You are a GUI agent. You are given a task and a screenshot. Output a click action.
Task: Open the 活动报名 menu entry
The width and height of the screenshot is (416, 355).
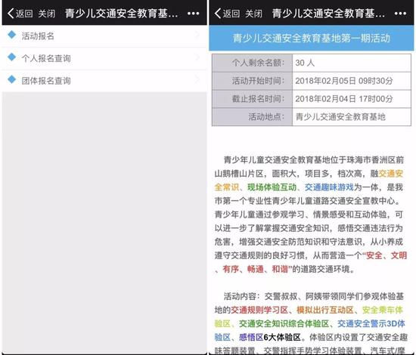click(x=104, y=36)
